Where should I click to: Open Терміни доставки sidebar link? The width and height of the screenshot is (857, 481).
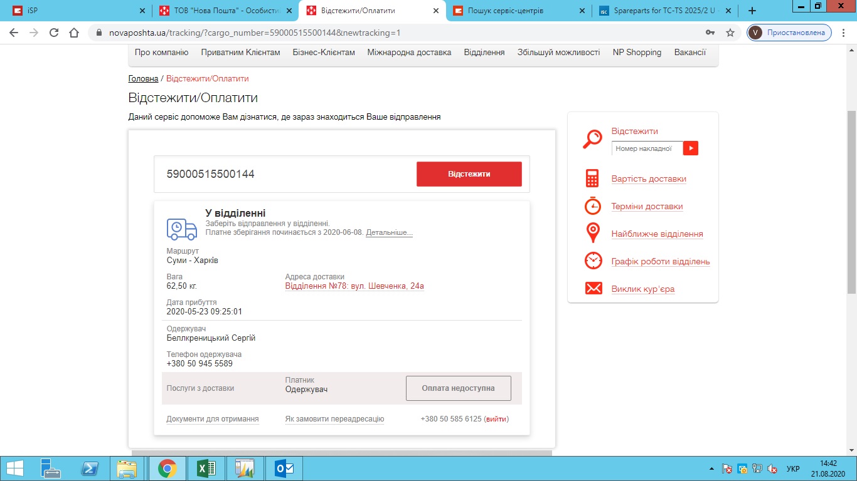coord(647,207)
